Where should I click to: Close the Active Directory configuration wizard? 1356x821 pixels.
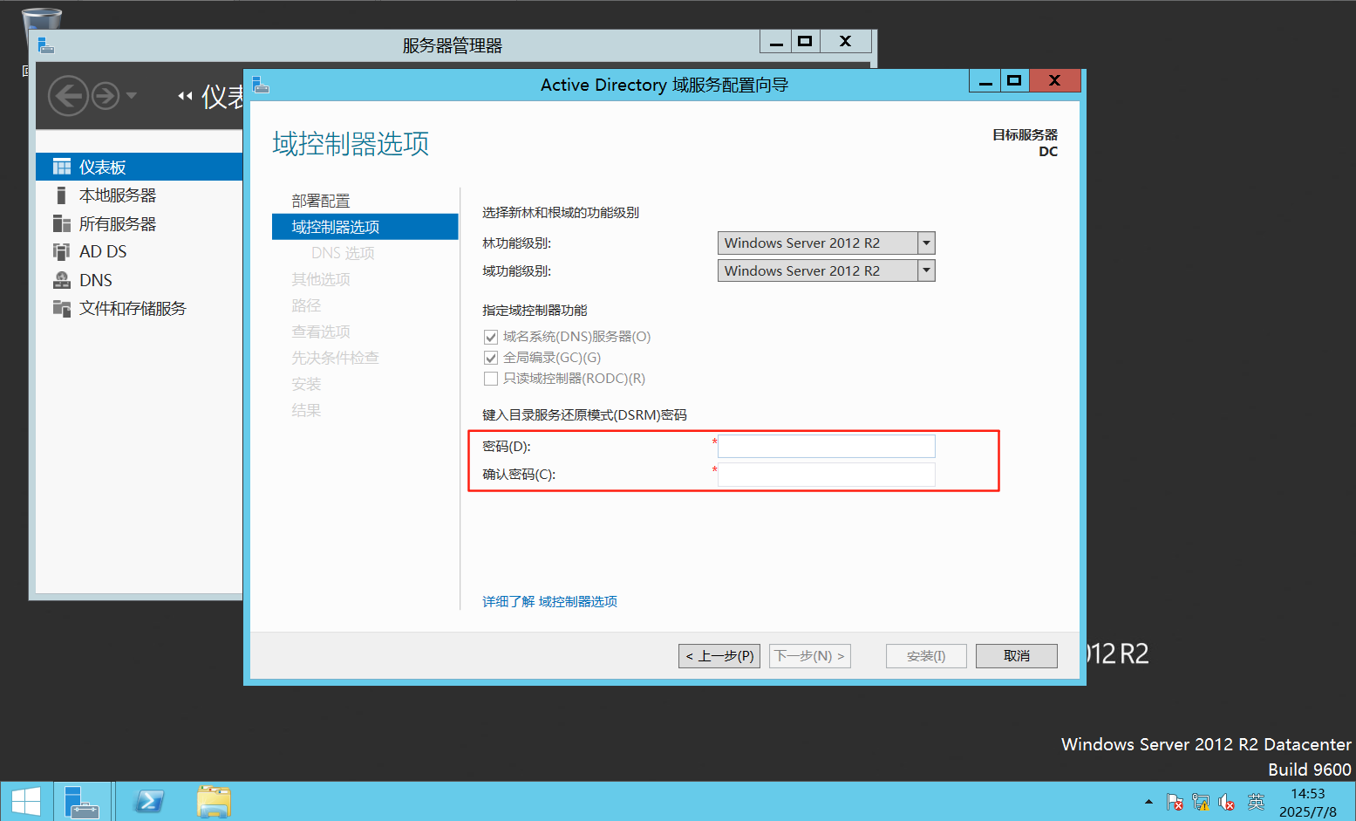1055,81
